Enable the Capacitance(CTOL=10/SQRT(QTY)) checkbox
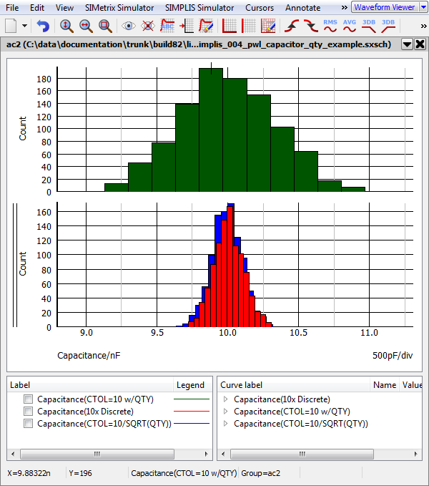 pos(28,423)
